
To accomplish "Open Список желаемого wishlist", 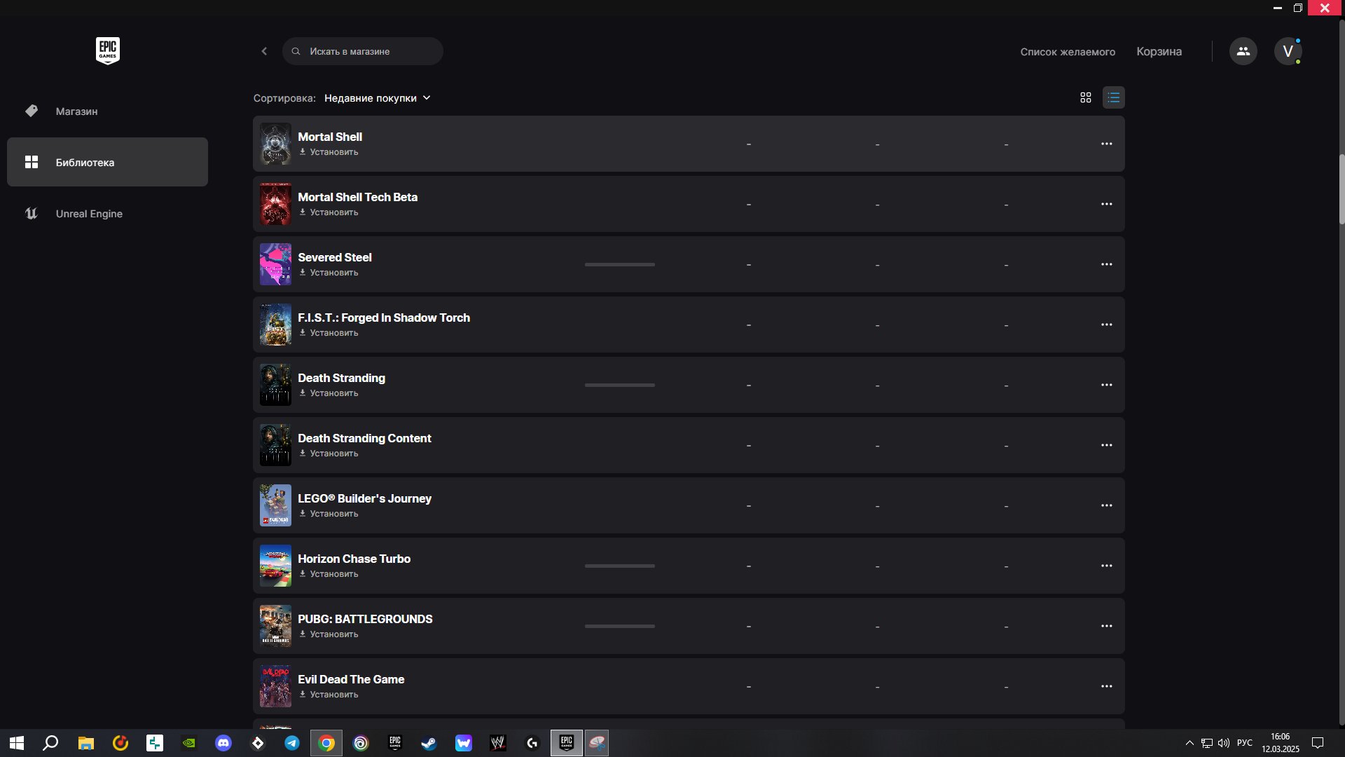I will point(1068,52).
